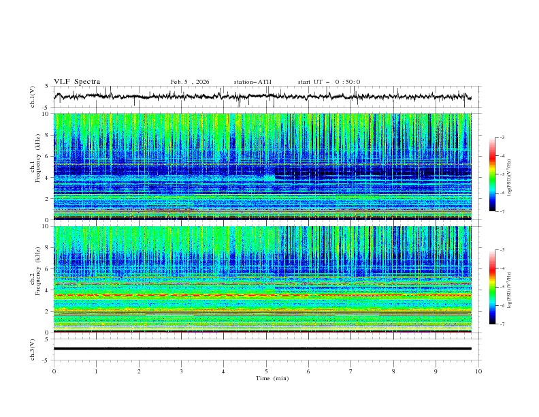Click the ch.2 color bar "log(PSD)(V²/Hz)" label

pos(510,290)
